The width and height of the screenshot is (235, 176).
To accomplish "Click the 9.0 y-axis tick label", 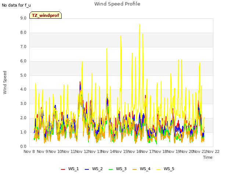I will [x=23, y=18].
